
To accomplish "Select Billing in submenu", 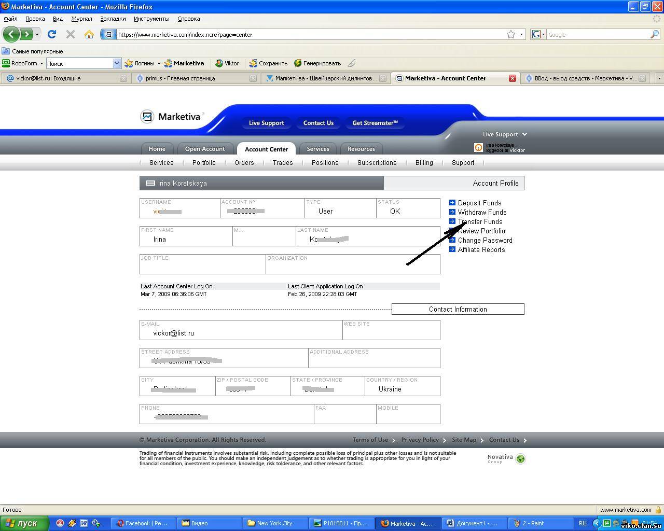I will pyautogui.click(x=424, y=163).
